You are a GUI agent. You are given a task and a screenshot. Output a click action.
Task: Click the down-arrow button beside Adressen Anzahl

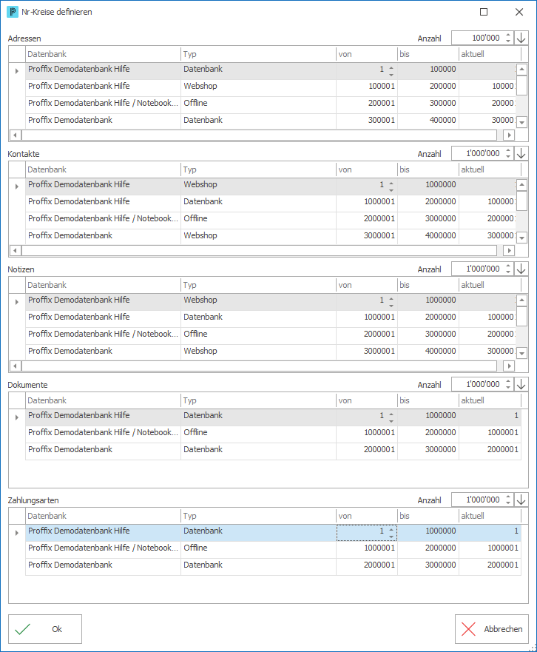point(521,38)
